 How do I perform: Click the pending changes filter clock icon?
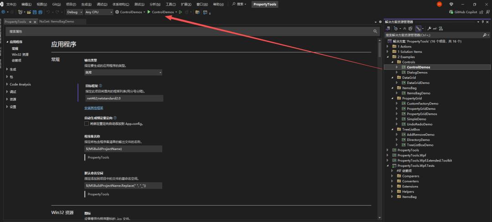(396, 28)
